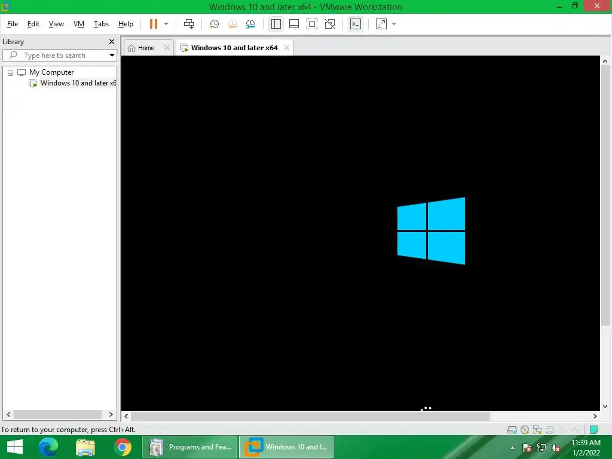Click the VMware Workstation taskbar button
This screenshot has width=612, height=459.
[x=286, y=447]
